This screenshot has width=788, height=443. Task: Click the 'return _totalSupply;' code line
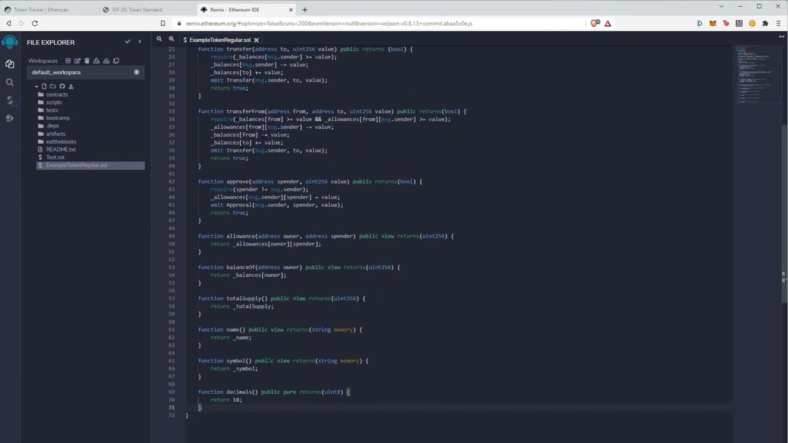242,306
